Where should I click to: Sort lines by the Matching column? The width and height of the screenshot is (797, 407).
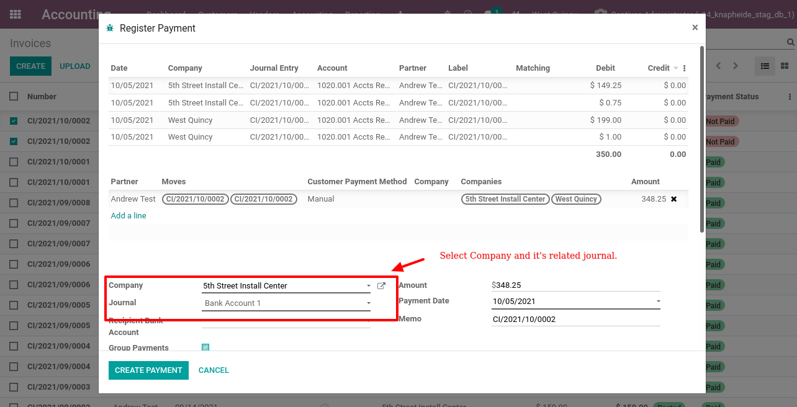click(x=533, y=68)
